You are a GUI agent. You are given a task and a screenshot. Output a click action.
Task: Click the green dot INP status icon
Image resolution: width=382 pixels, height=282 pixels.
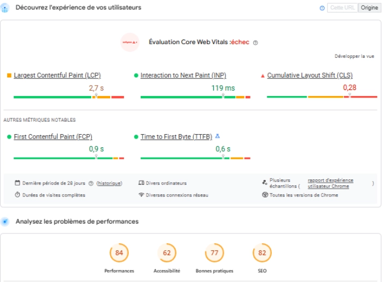coord(136,75)
